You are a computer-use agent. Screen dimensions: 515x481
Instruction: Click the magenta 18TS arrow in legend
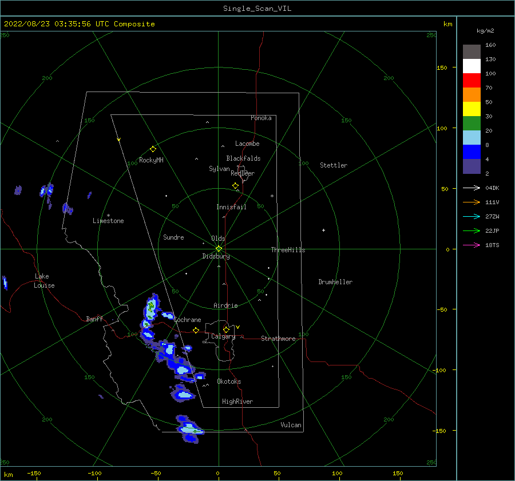coord(472,245)
